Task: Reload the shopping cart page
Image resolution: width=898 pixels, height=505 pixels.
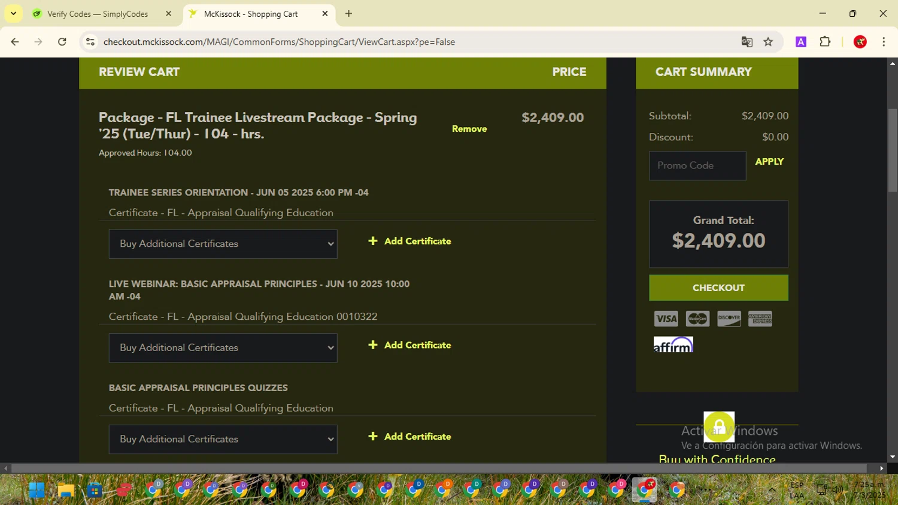Action: (62, 42)
